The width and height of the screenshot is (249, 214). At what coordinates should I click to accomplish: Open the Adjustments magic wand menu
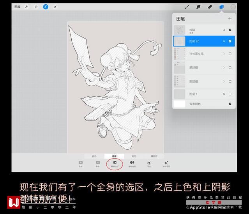click(36, 7)
